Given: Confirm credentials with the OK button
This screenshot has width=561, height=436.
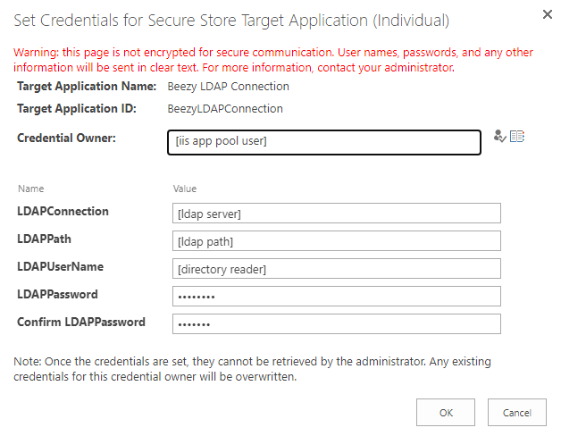Looking at the screenshot, I should (446, 413).
